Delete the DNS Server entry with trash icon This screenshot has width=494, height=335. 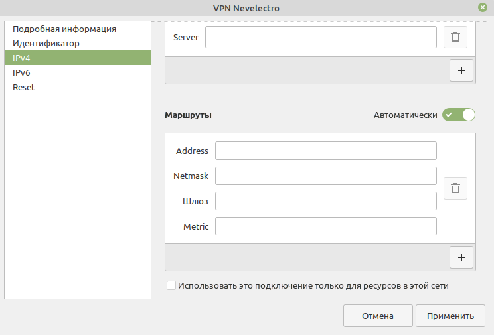point(455,37)
